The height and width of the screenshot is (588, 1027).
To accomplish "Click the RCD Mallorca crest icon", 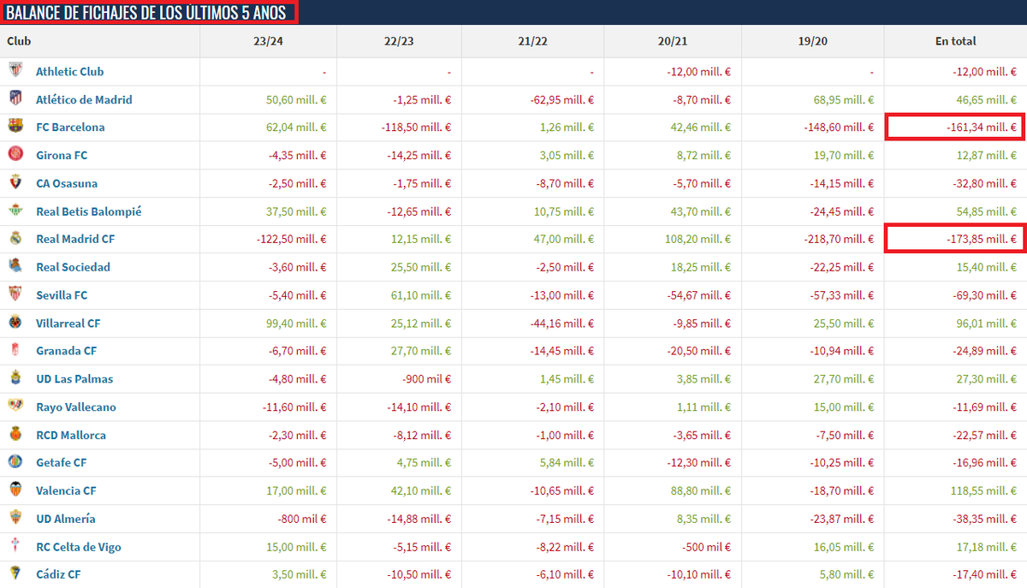I will click(15, 435).
